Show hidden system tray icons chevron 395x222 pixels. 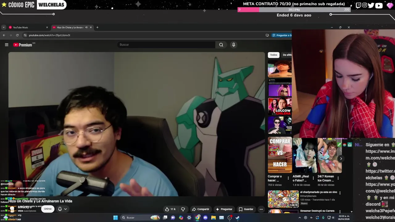pos(300,218)
